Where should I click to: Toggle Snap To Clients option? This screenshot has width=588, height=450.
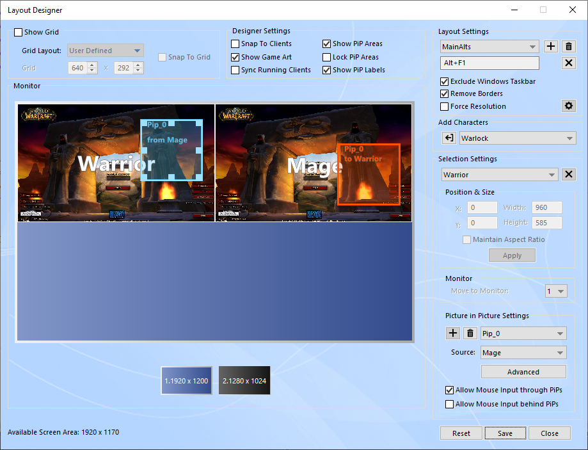tap(235, 44)
